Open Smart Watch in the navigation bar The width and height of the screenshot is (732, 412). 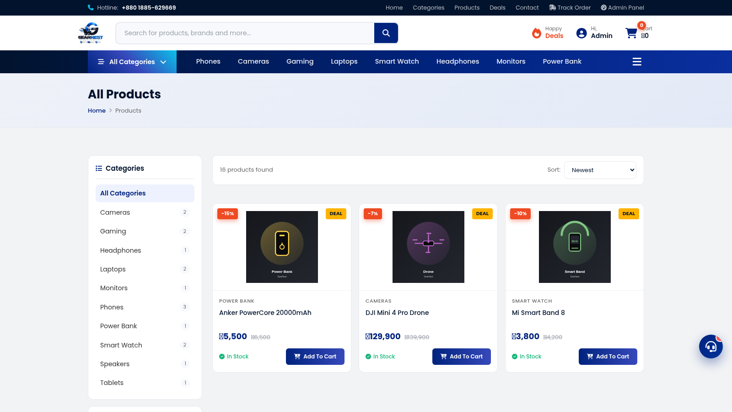click(397, 61)
